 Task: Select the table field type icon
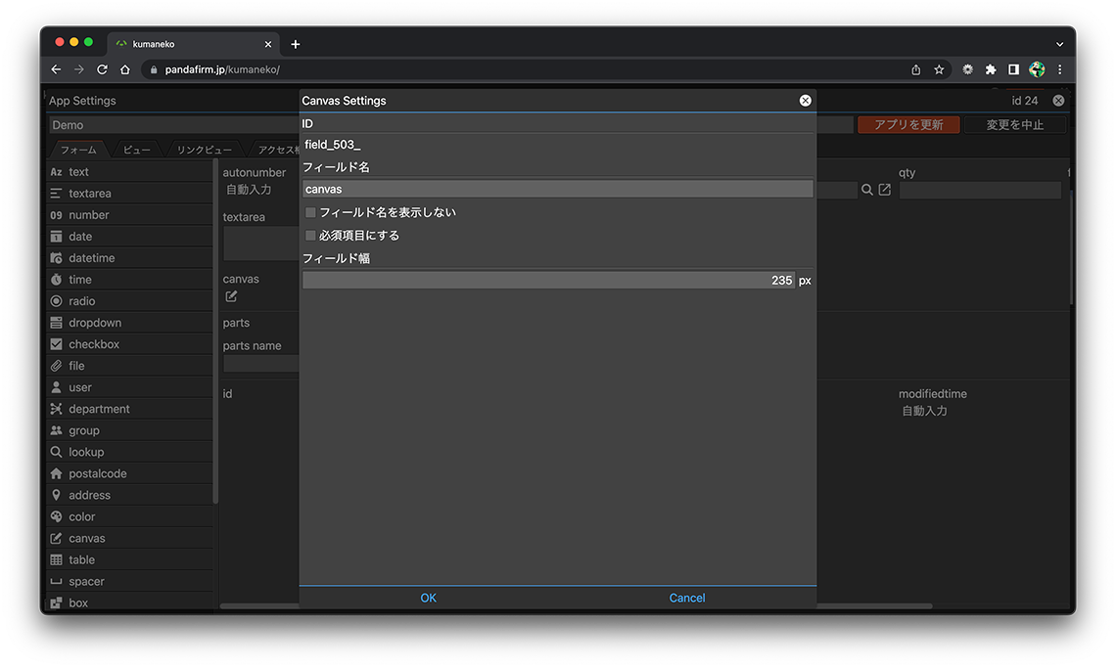click(x=57, y=559)
